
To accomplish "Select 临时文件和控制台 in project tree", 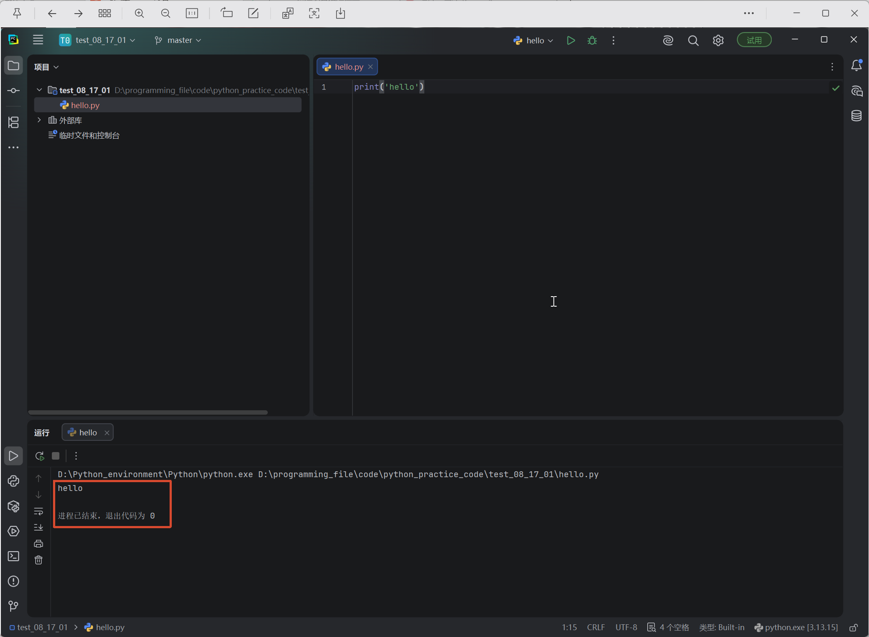I will [x=89, y=135].
